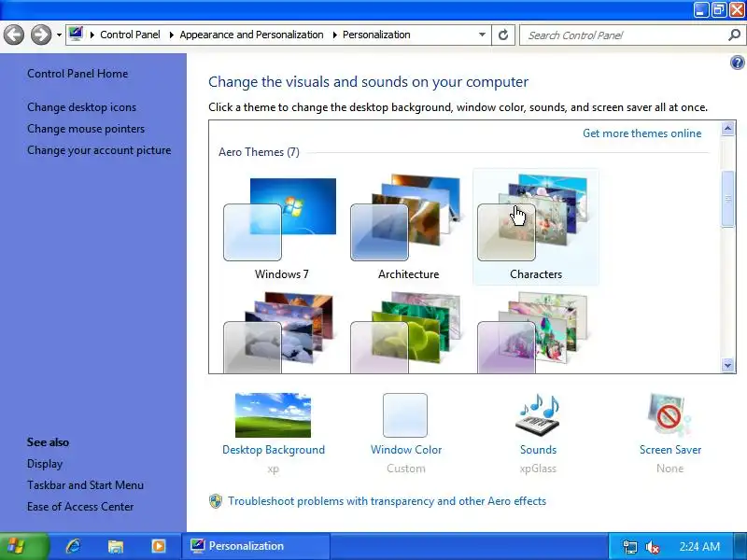747x560 pixels.
Task: Minimize the Personalization window
Action: tap(700, 9)
